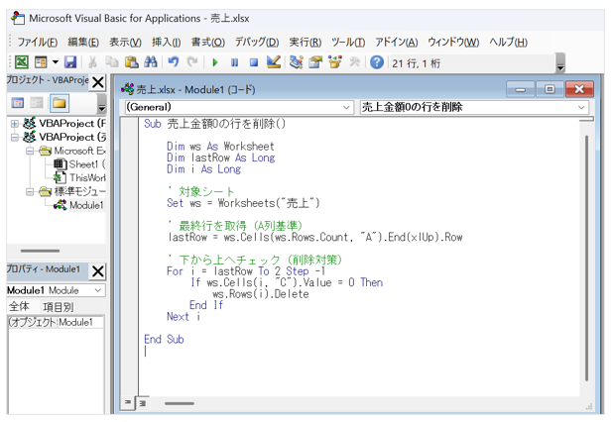Open Object Browser toolbar icon
Image resolution: width=613 pixels, height=422 pixels.
coord(334,62)
